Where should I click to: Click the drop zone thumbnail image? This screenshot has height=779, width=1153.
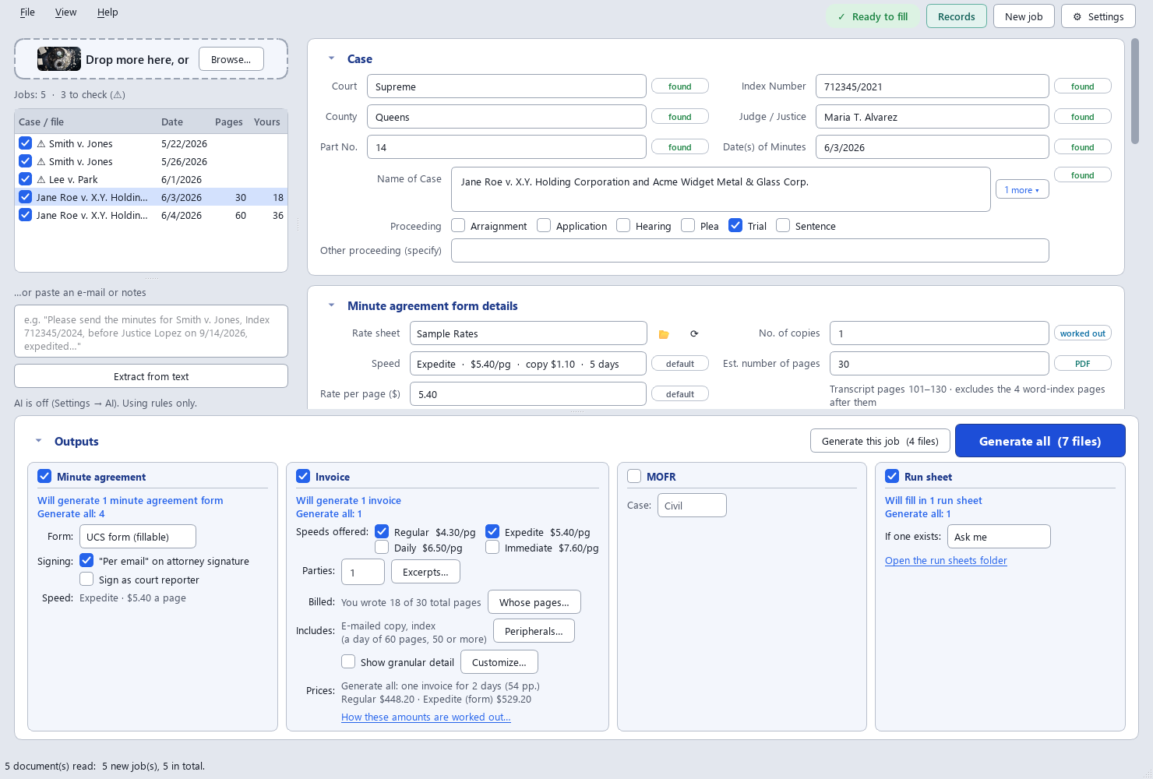tap(59, 59)
